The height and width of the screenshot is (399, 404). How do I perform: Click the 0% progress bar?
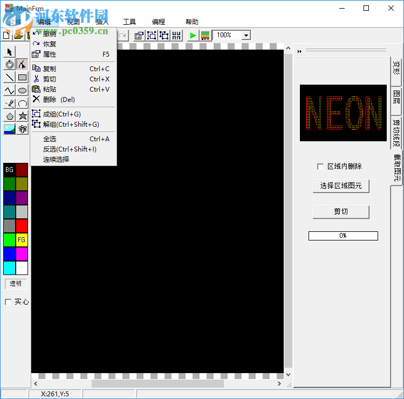click(343, 236)
